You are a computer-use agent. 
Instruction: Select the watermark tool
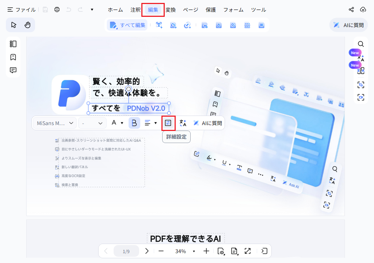(x=219, y=25)
